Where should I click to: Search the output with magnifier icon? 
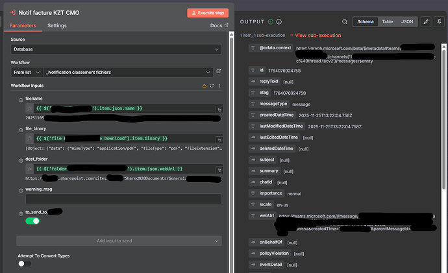[x=345, y=21]
